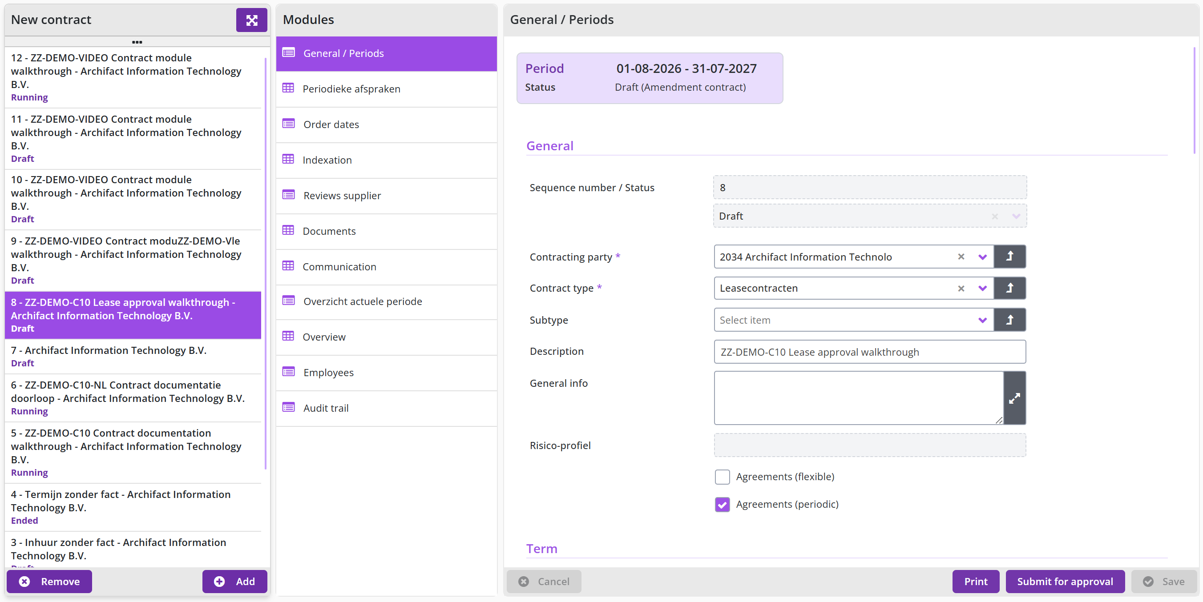This screenshot has width=1203, height=602.
Task: Click into the General info text area
Action: (858, 398)
